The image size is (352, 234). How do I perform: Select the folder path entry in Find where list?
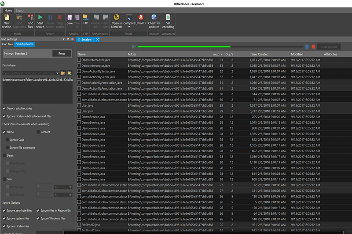37,80
